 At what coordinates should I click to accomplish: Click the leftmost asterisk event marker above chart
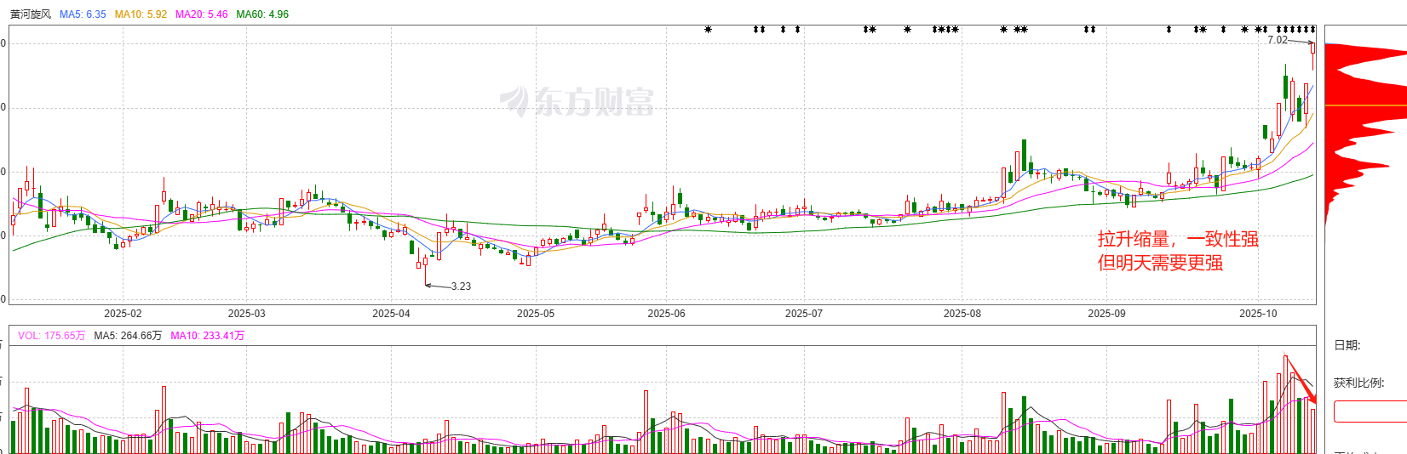click(x=709, y=30)
